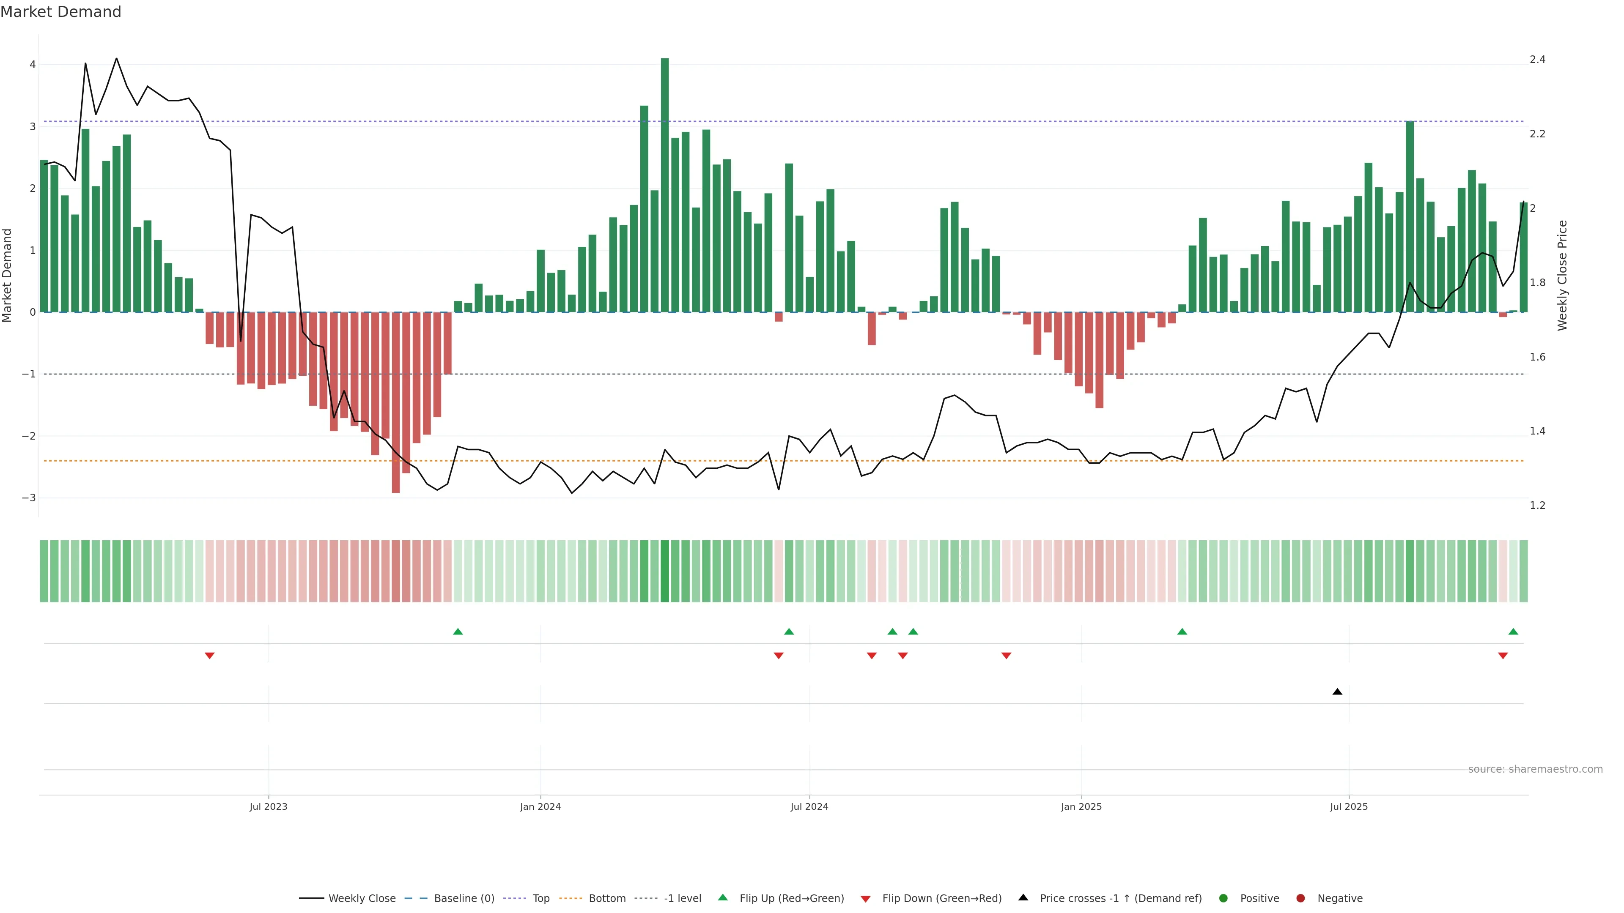
Task: Click the Market Demand chart title
Action: (x=60, y=12)
